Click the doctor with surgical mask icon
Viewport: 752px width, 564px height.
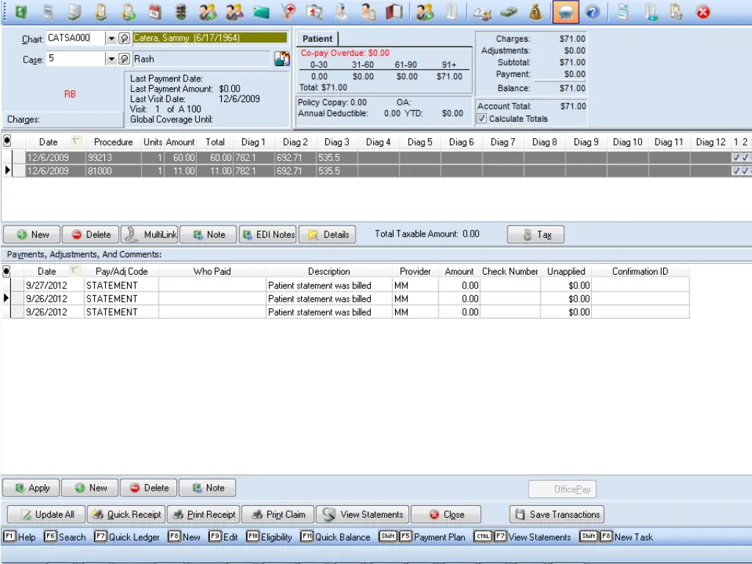pyautogui.click(x=341, y=12)
